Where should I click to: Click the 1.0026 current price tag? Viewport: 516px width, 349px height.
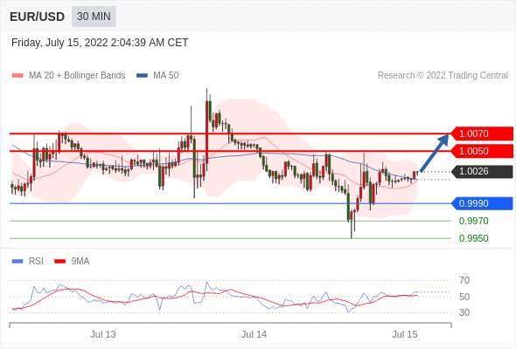481,171
